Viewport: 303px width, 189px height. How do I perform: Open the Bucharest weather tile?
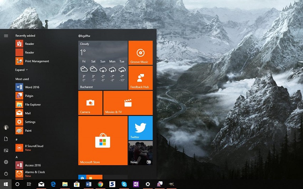click(x=103, y=65)
